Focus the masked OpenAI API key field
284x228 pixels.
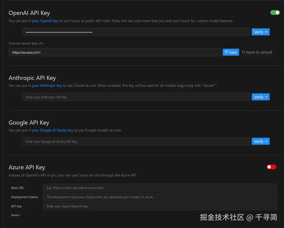(x=136, y=32)
